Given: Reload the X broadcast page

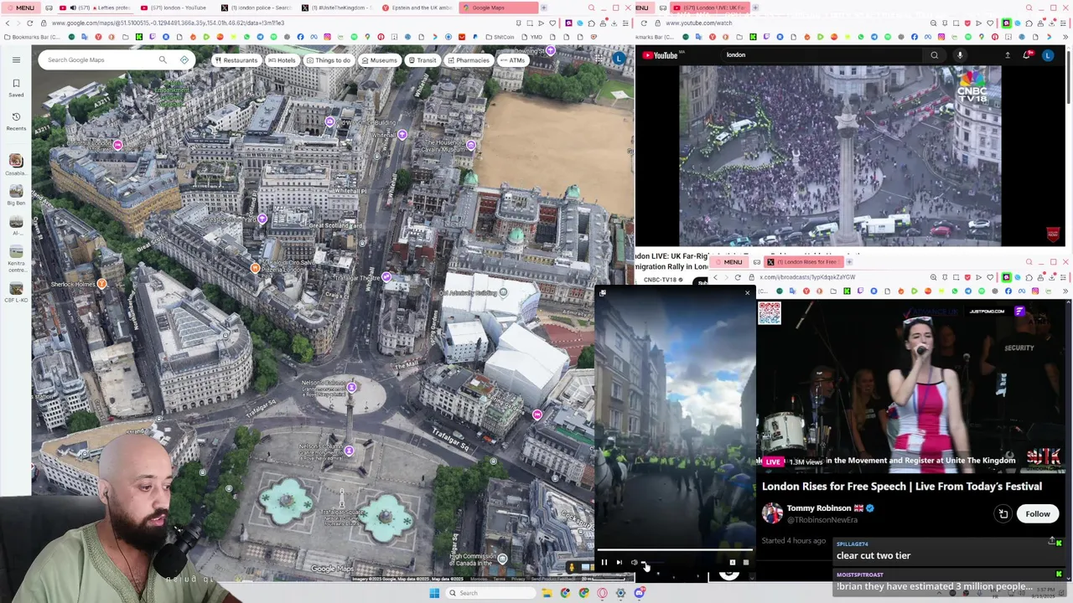Looking at the screenshot, I should [738, 277].
